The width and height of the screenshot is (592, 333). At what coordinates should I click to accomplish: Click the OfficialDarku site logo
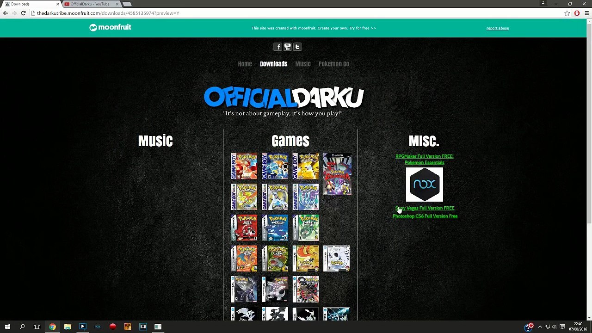284,97
